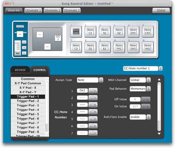Select the Note D#3 trigger pad
This screenshot has height=148, width=175.
133,32
